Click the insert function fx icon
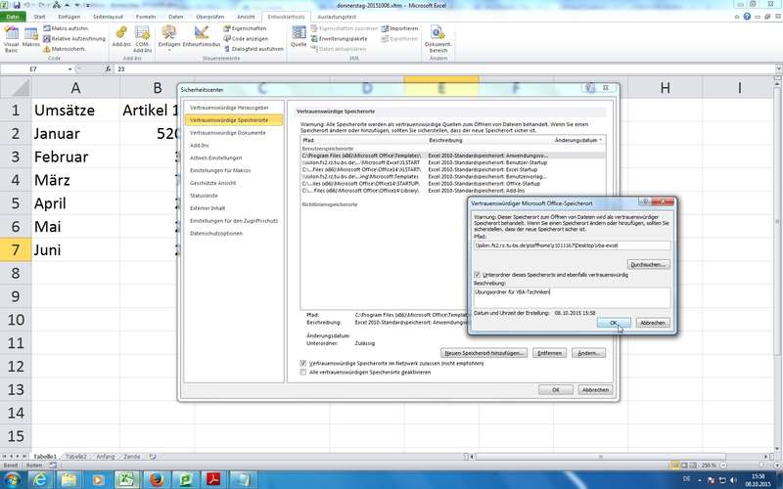The height and width of the screenshot is (489, 783). tap(108, 68)
